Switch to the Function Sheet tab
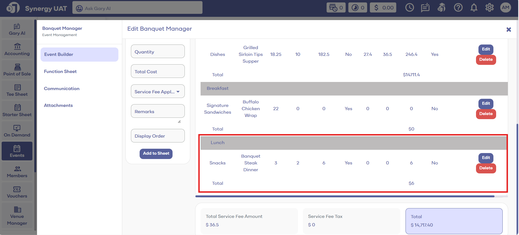 tap(60, 71)
